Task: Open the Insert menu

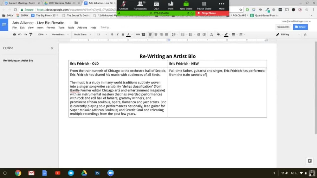Action: [x=40, y=28]
